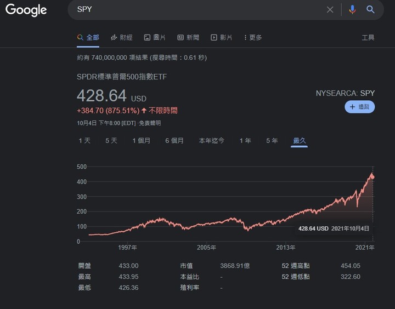This screenshot has height=309, width=395.
Task: Click the NYSEARCA: SPY ticker label
Action: (345, 93)
